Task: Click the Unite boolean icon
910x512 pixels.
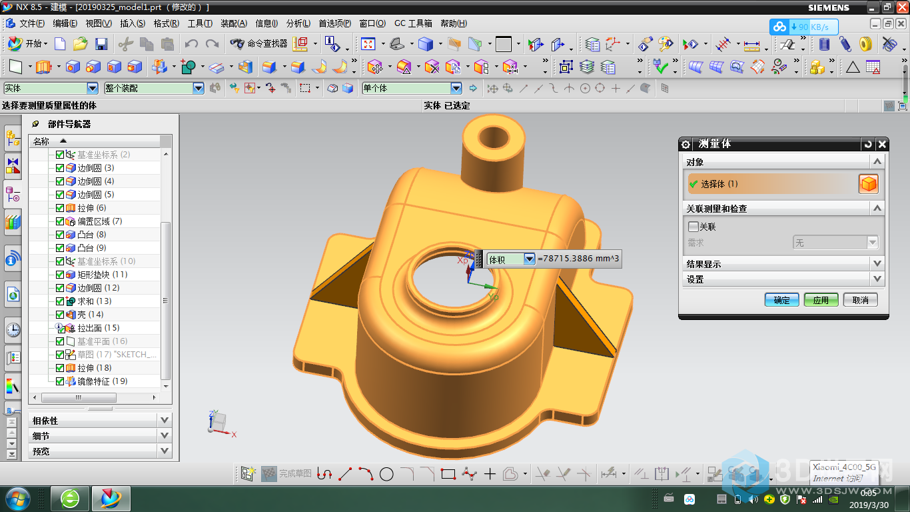Action: coord(189,67)
